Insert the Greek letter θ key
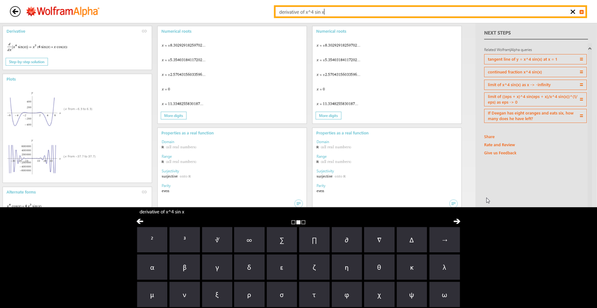Image resolution: width=597 pixels, height=308 pixels. coord(379,267)
